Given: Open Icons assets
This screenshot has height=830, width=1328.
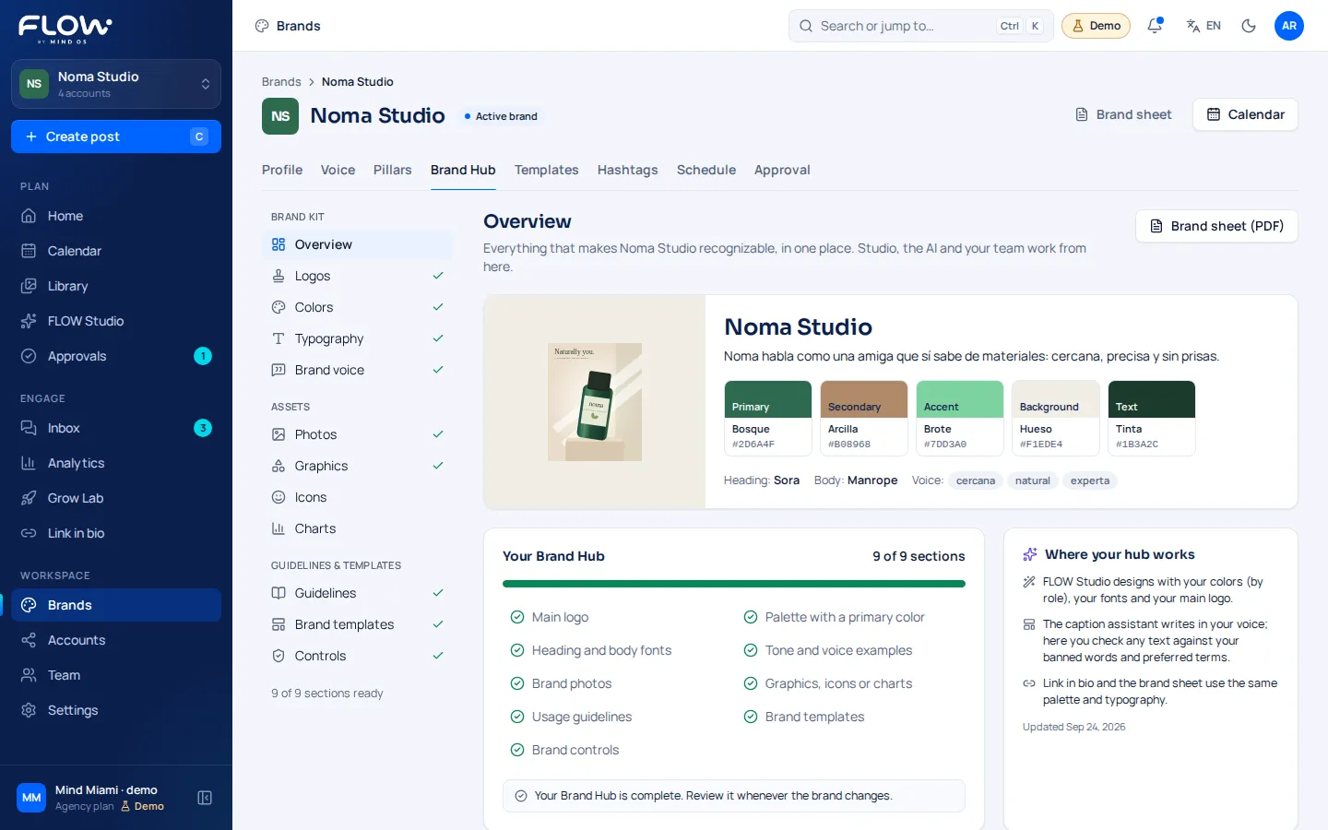Looking at the screenshot, I should [358, 497].
